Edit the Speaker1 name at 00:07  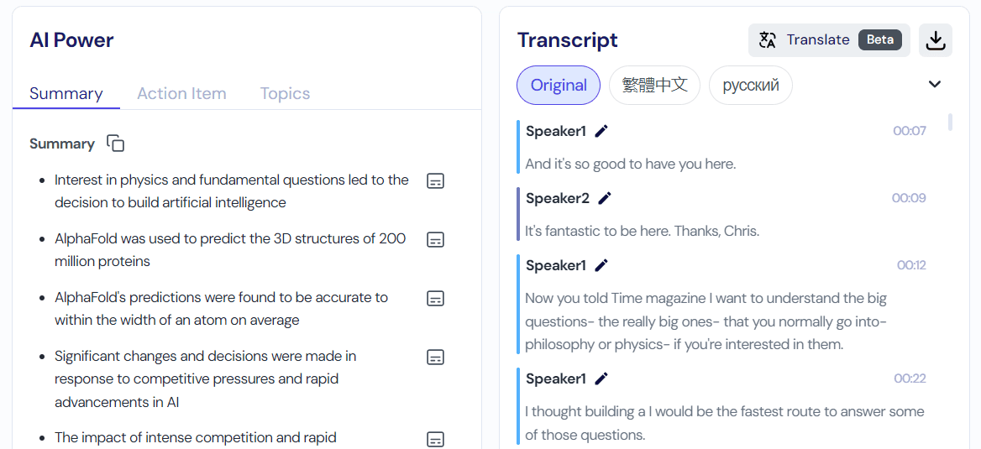(601, 131)
